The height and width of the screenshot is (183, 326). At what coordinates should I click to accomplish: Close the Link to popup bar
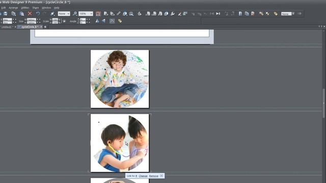pyautogui.click(x=161, y=176)
